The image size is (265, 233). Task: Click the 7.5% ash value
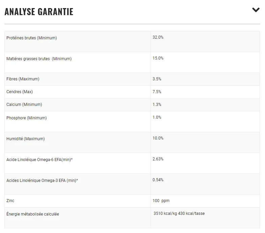pyautogui.click(x=157, y=92)
